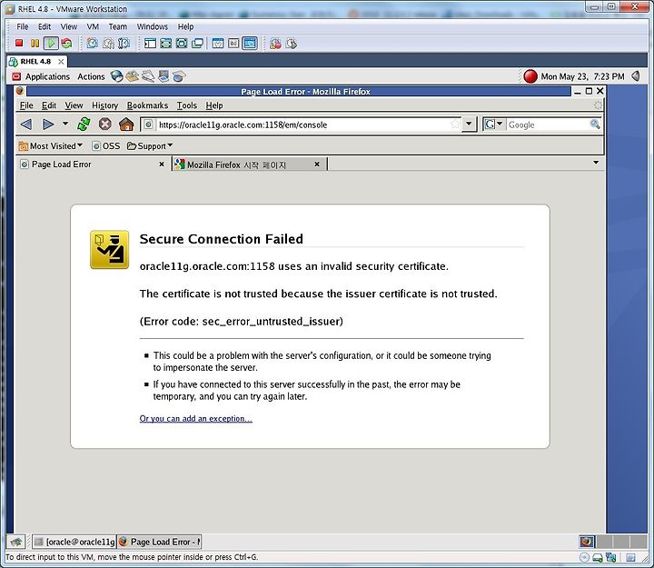Click the VMware full screen icon
The width and height of the screenshot is (654, 568).
(166, 44)
